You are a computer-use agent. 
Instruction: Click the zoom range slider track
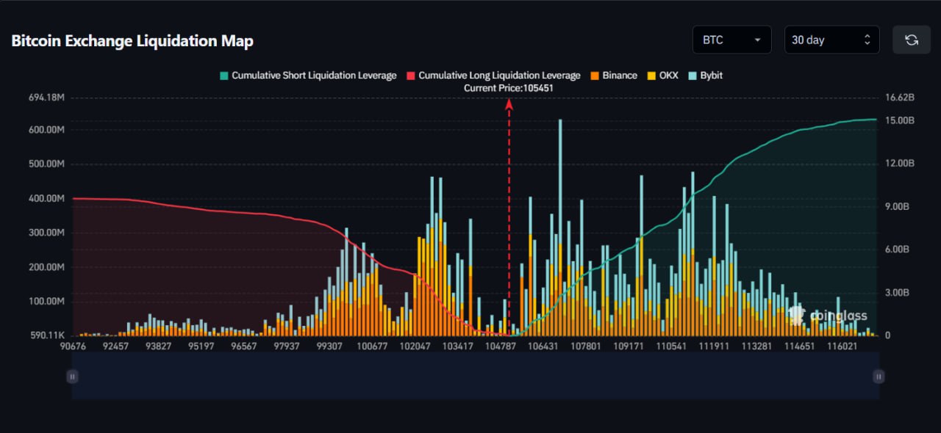(475, 376)
